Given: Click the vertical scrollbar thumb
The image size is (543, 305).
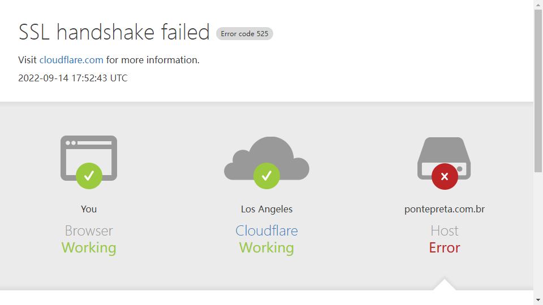Looking at the screenshot, I should [x=538, y=90].
